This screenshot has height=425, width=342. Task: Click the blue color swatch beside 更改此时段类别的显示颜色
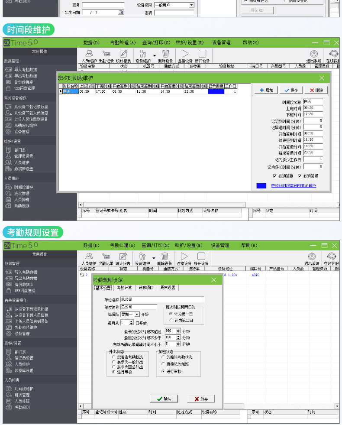pyautogui.click(x=261, y=185)
